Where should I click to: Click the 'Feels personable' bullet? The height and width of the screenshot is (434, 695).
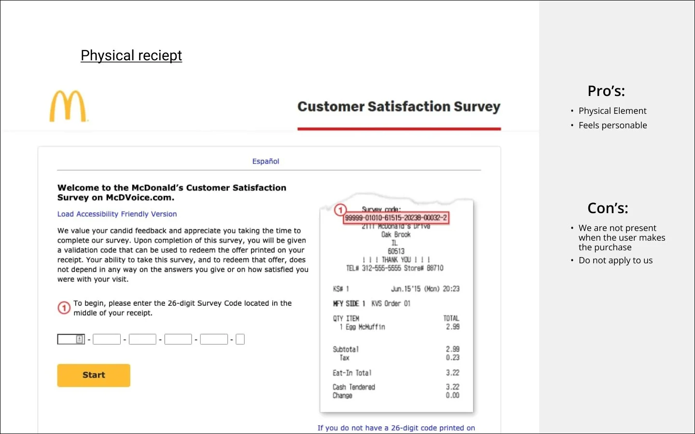[613, 125]
